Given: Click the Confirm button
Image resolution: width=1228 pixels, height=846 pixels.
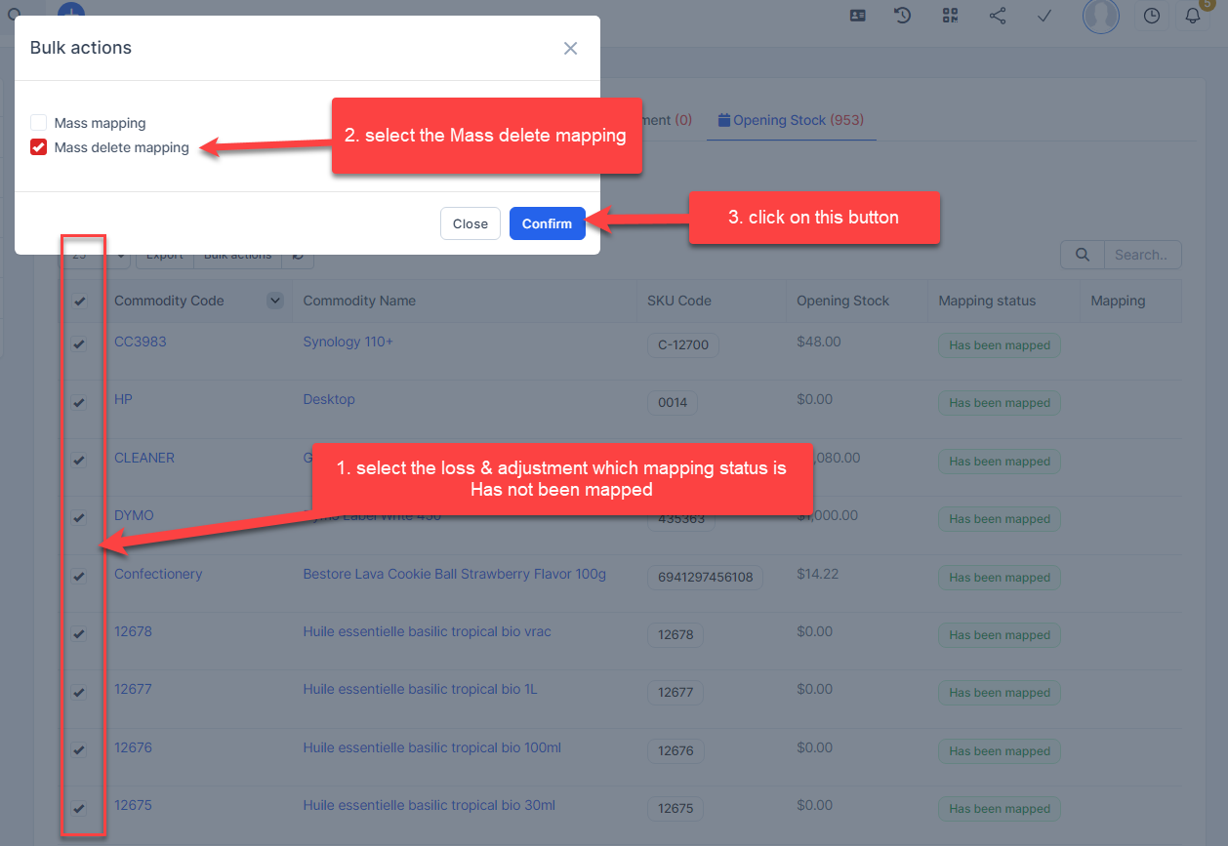Looking at the screenshot, I should [x=547, y=223].
